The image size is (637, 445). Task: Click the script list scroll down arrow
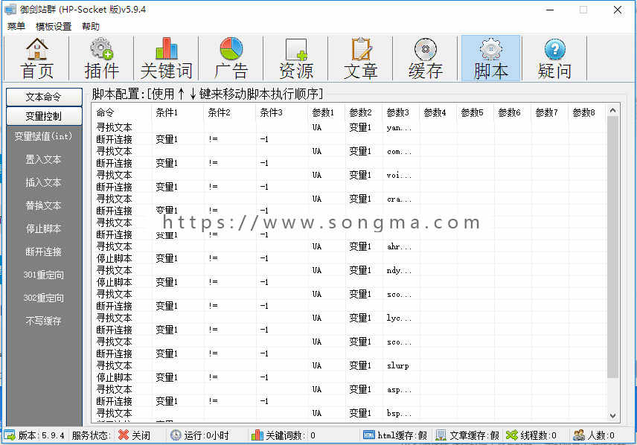tap(613, 416)
